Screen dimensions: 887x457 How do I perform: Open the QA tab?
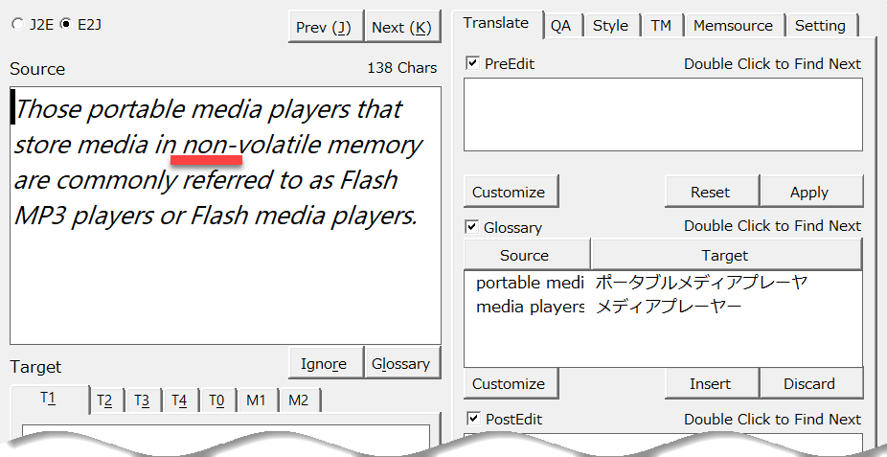coord(560,26)
